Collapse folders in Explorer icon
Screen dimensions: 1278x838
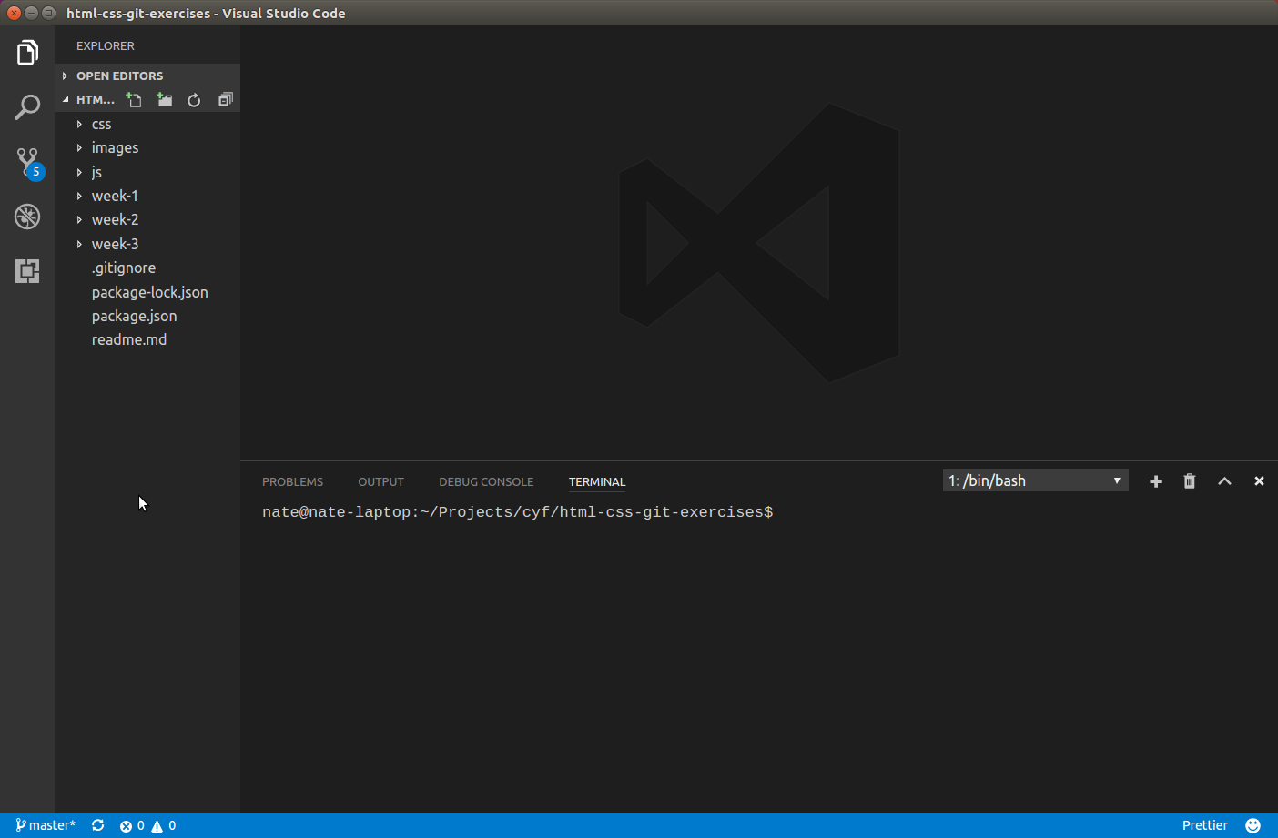[x=225, y=99]
